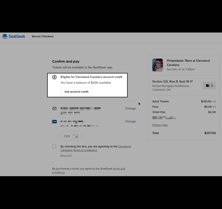The height and width of the screenshot is (209, 222).
Task: Click the Fees amount '$5.00 x 1'
Action: point(210,107)
